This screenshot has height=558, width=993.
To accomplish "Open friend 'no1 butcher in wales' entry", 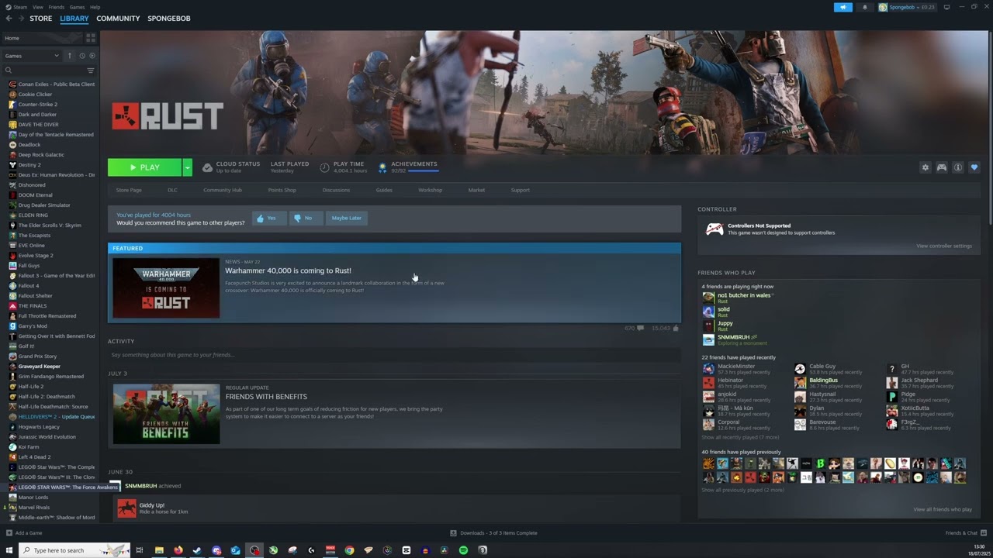I will coord(737,298).
